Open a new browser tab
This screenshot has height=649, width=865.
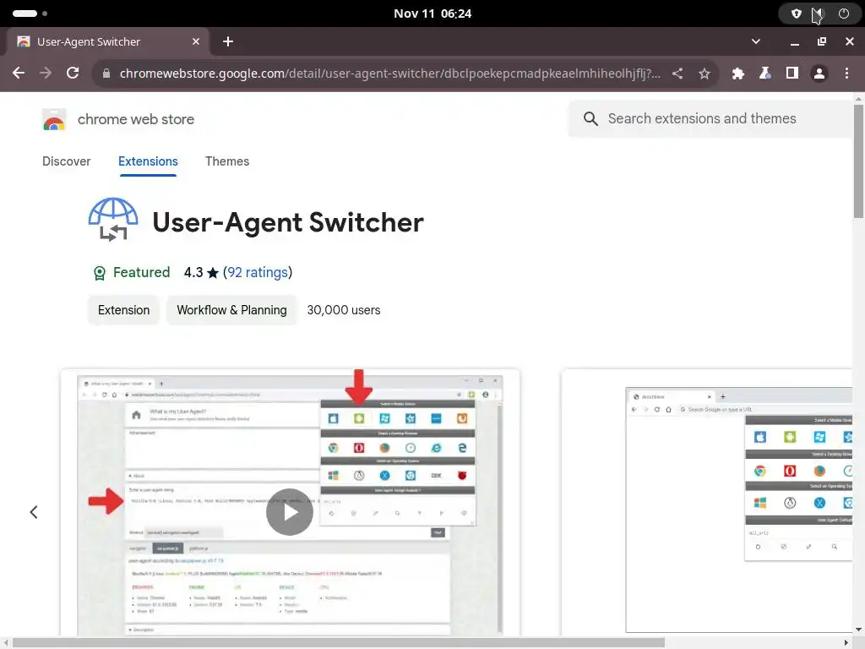tap(228, 41)
